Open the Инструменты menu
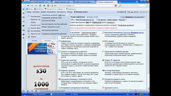Viewport: 171px width, 96px height. (51, 12)
